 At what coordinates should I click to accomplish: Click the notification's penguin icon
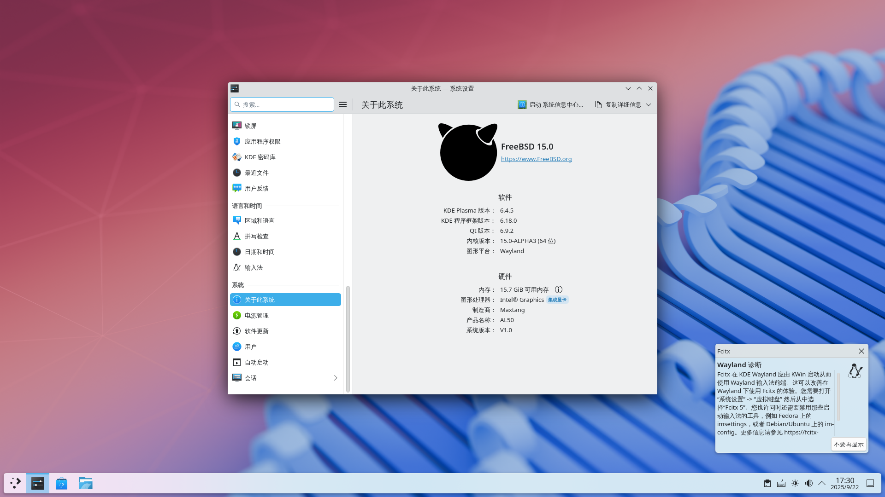point(855,370)
